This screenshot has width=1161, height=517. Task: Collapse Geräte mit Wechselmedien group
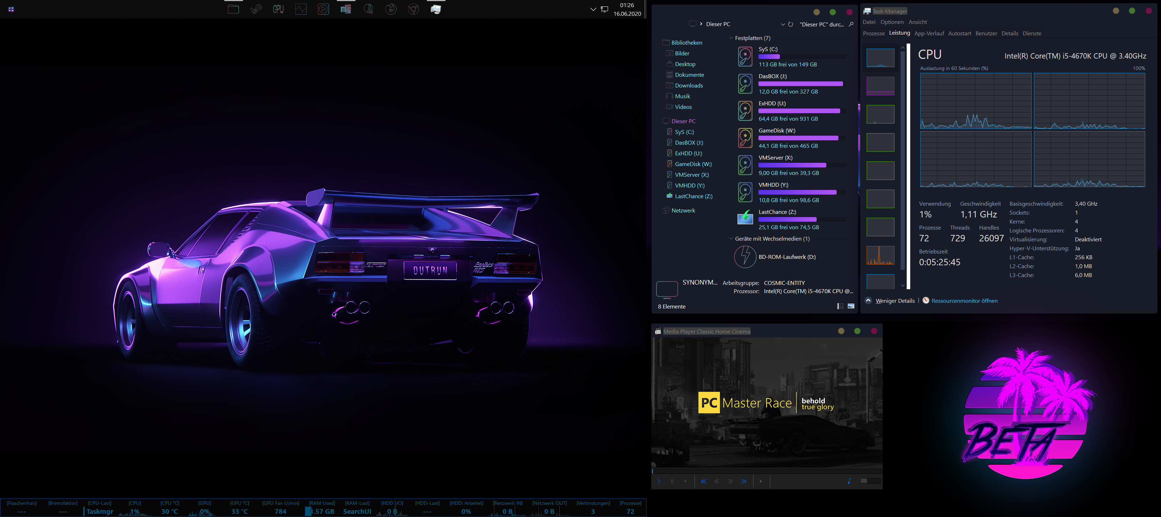(731, 239)
